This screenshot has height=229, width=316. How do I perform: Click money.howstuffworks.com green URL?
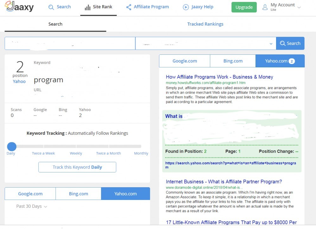205,83
